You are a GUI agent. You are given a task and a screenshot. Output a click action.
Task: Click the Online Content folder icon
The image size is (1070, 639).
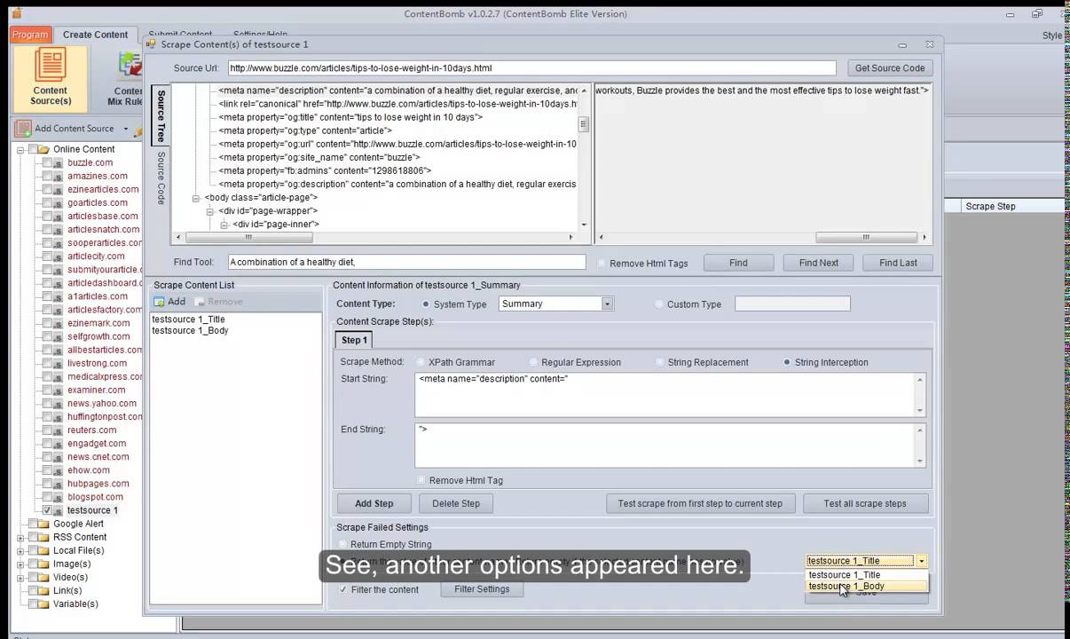click(x=43, y=149)
